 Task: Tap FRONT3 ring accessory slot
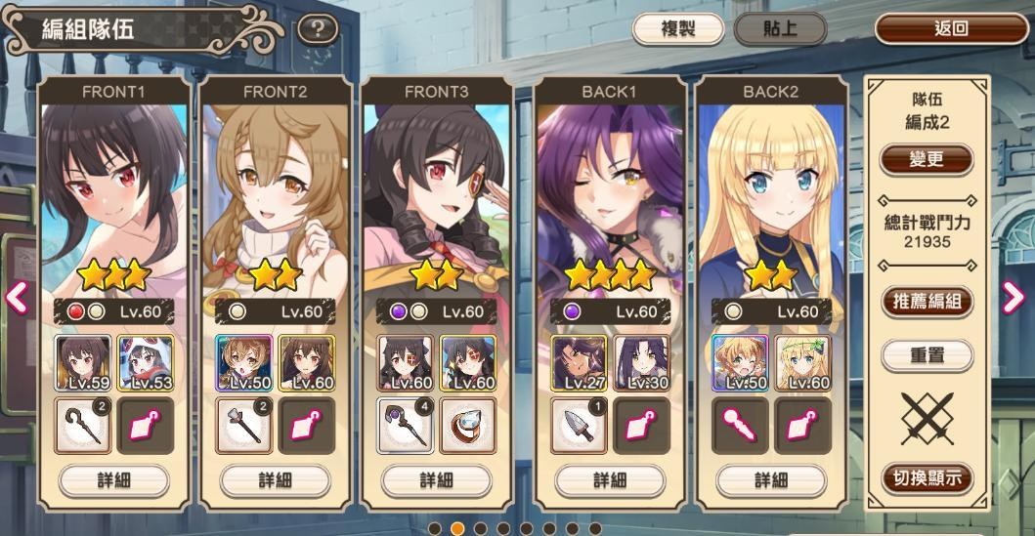[468, 426]
